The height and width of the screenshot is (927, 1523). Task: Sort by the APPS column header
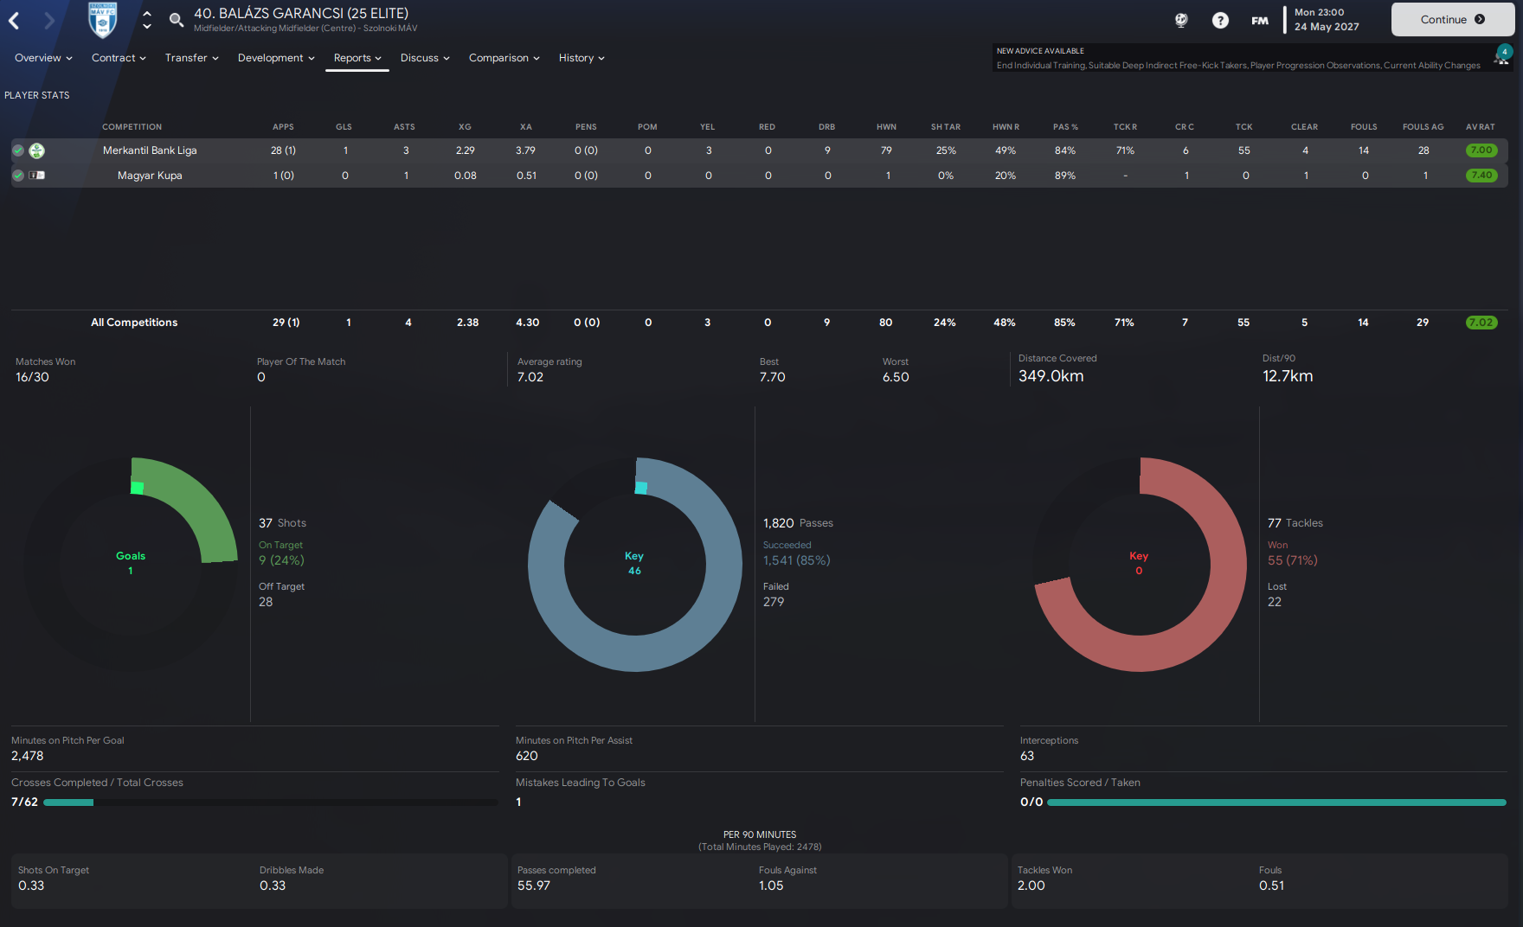pyautogui.click(x=283, y=127)
